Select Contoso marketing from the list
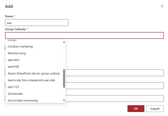Viewport: 168px width, 116px height. [x=35, y=46]
